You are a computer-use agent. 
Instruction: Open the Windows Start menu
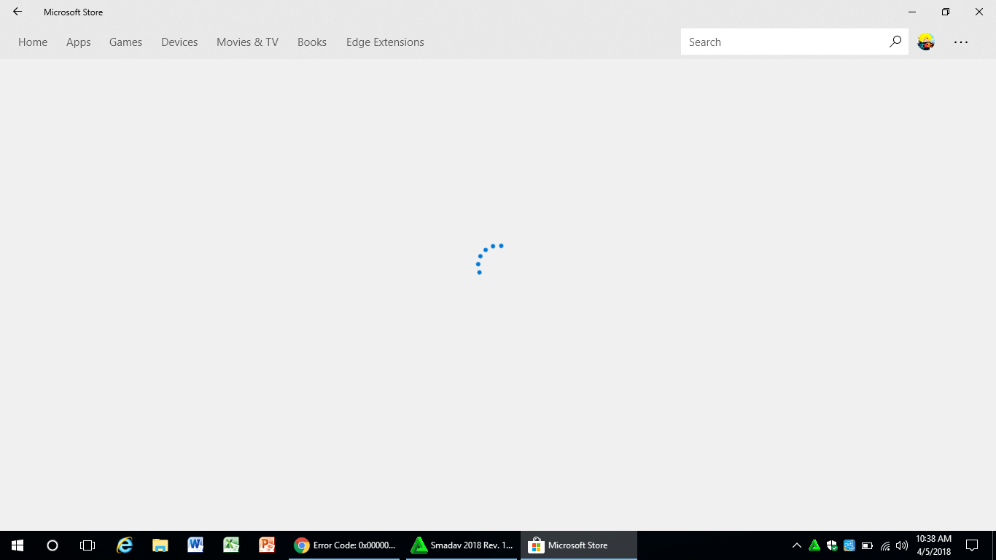coord(17,545)
